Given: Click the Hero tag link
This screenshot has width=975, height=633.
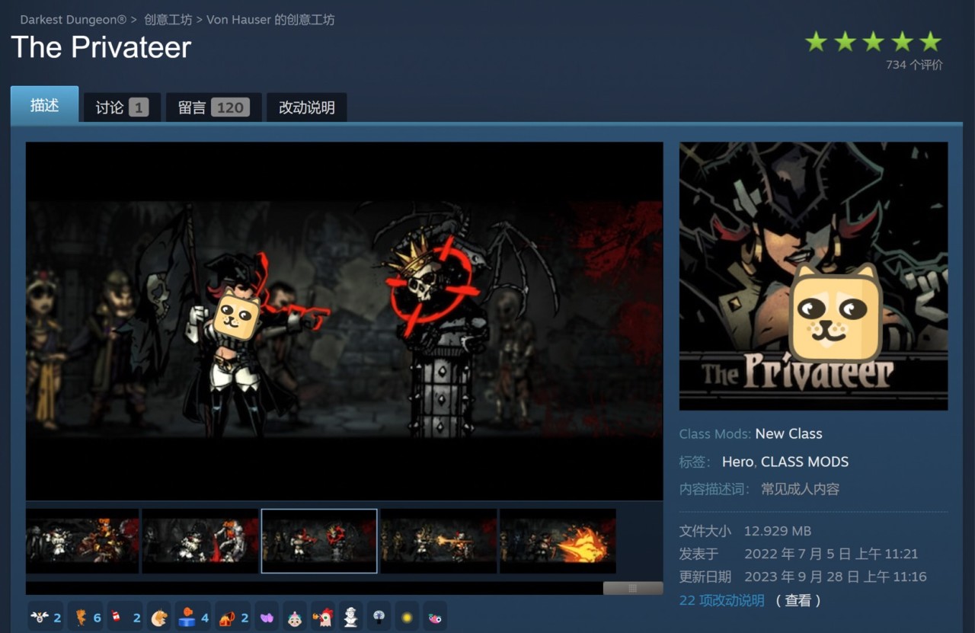Looking at the screenshot, I should (x=737, y=462).
